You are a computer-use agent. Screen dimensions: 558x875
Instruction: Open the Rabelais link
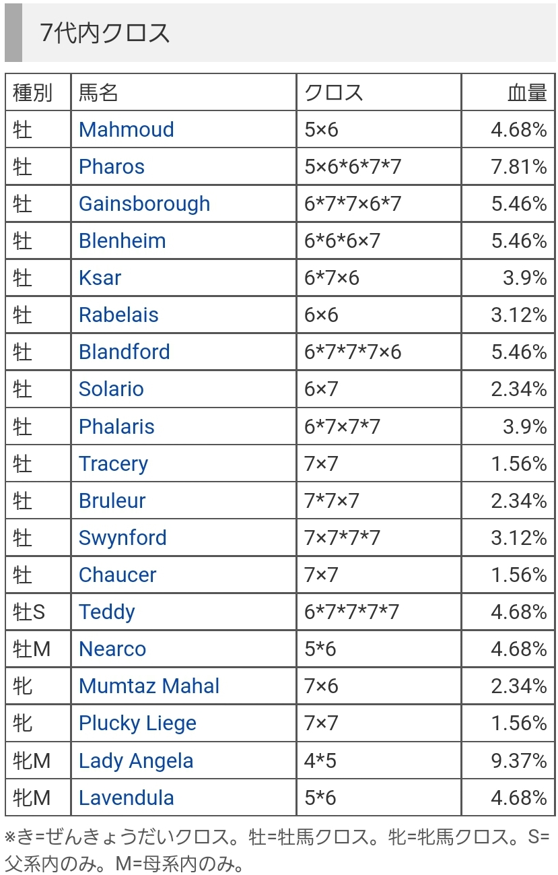(118, 315)
